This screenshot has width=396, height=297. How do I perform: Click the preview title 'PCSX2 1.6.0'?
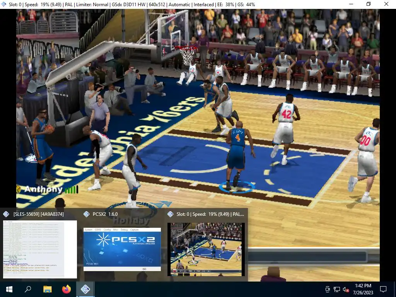pyautogui.click(x=105, y=214)
